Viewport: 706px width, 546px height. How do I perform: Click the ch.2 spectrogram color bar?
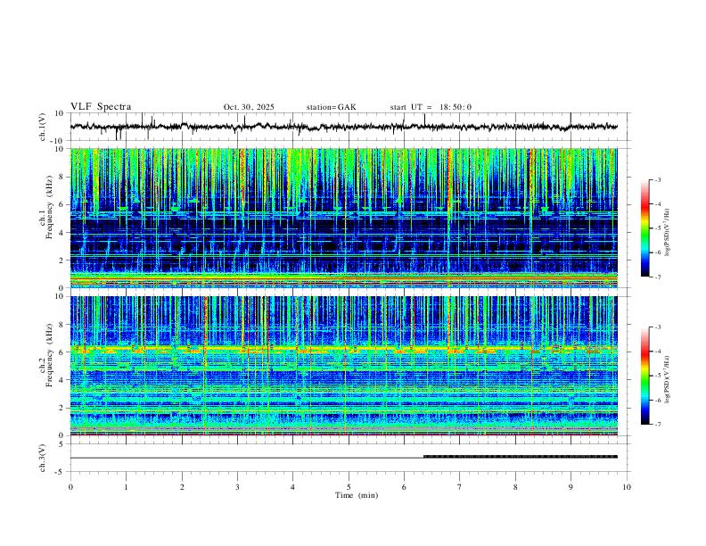tap(644, 376)
